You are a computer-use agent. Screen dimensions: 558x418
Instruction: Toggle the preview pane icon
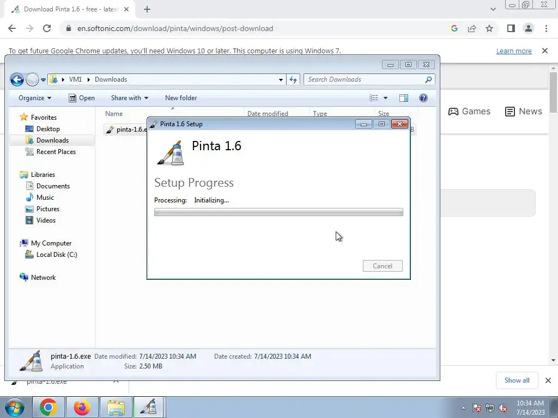click(x=404, y=98)
